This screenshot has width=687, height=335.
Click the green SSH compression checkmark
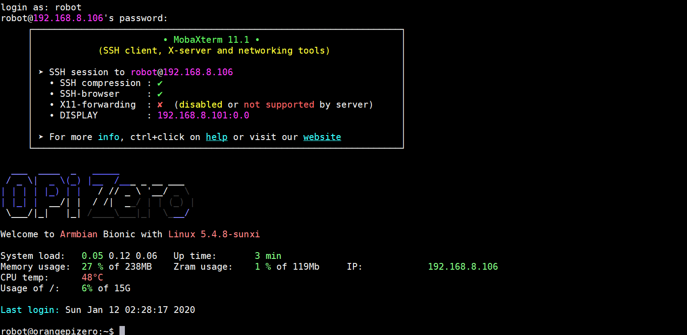160,83
